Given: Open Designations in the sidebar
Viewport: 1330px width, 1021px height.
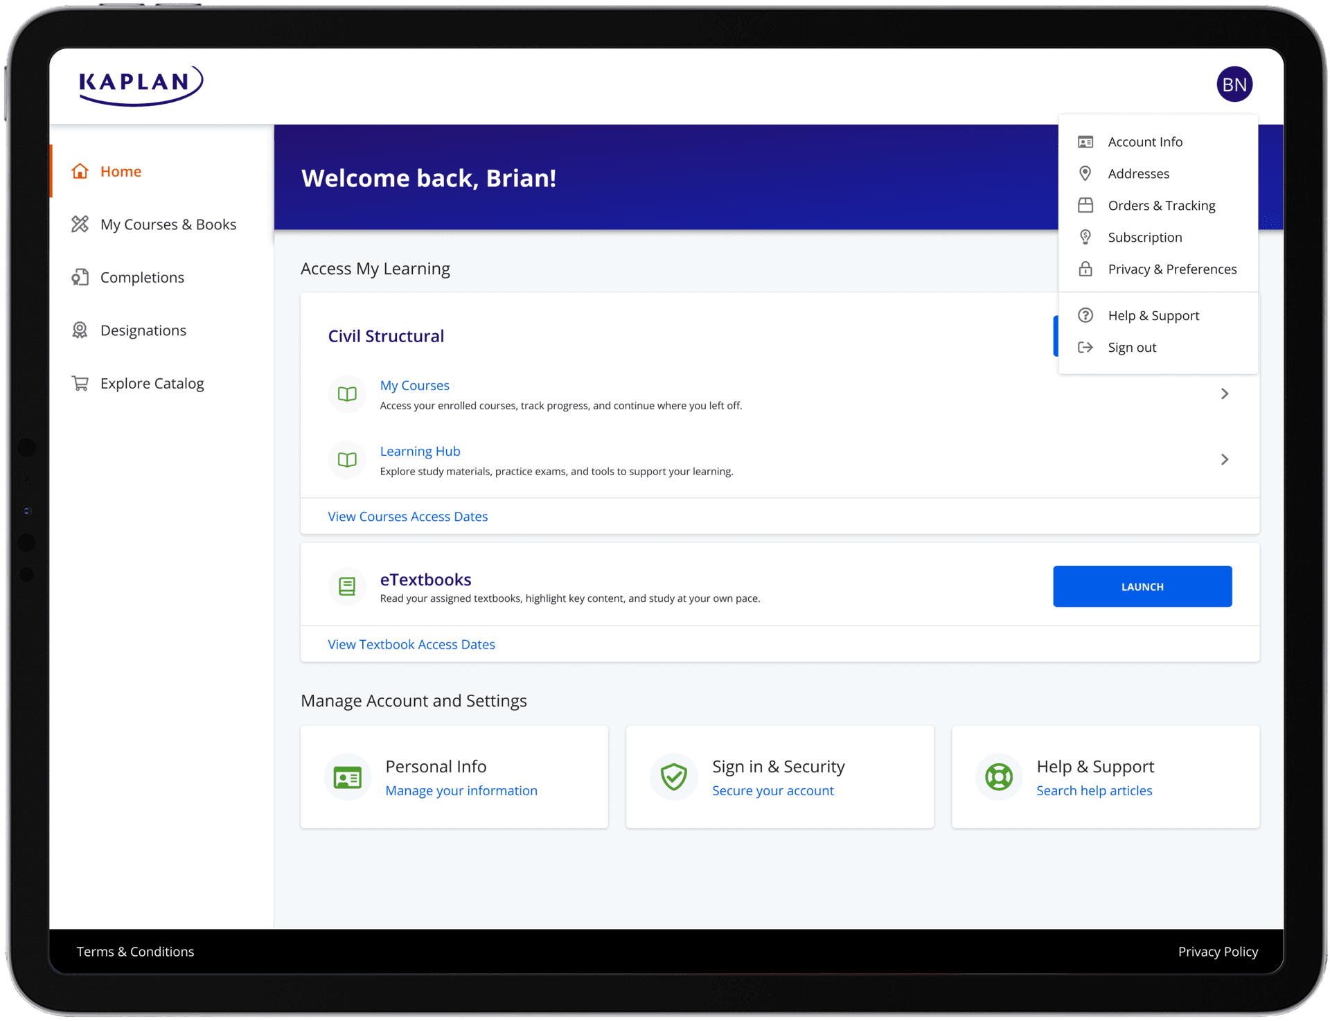Looking at the screenshot, I should 161,330.
